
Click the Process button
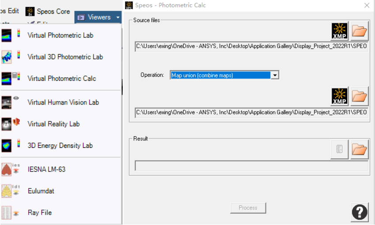pyautogui.click(x=248, y=208)
